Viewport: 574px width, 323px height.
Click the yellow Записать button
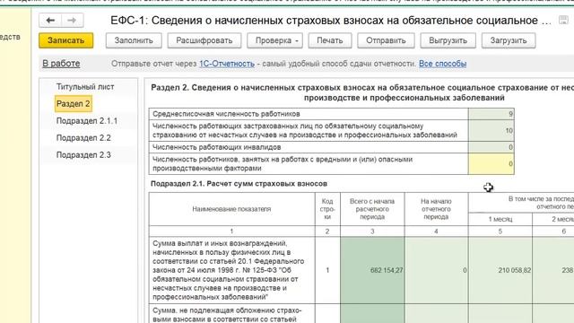tap(65, 40)
